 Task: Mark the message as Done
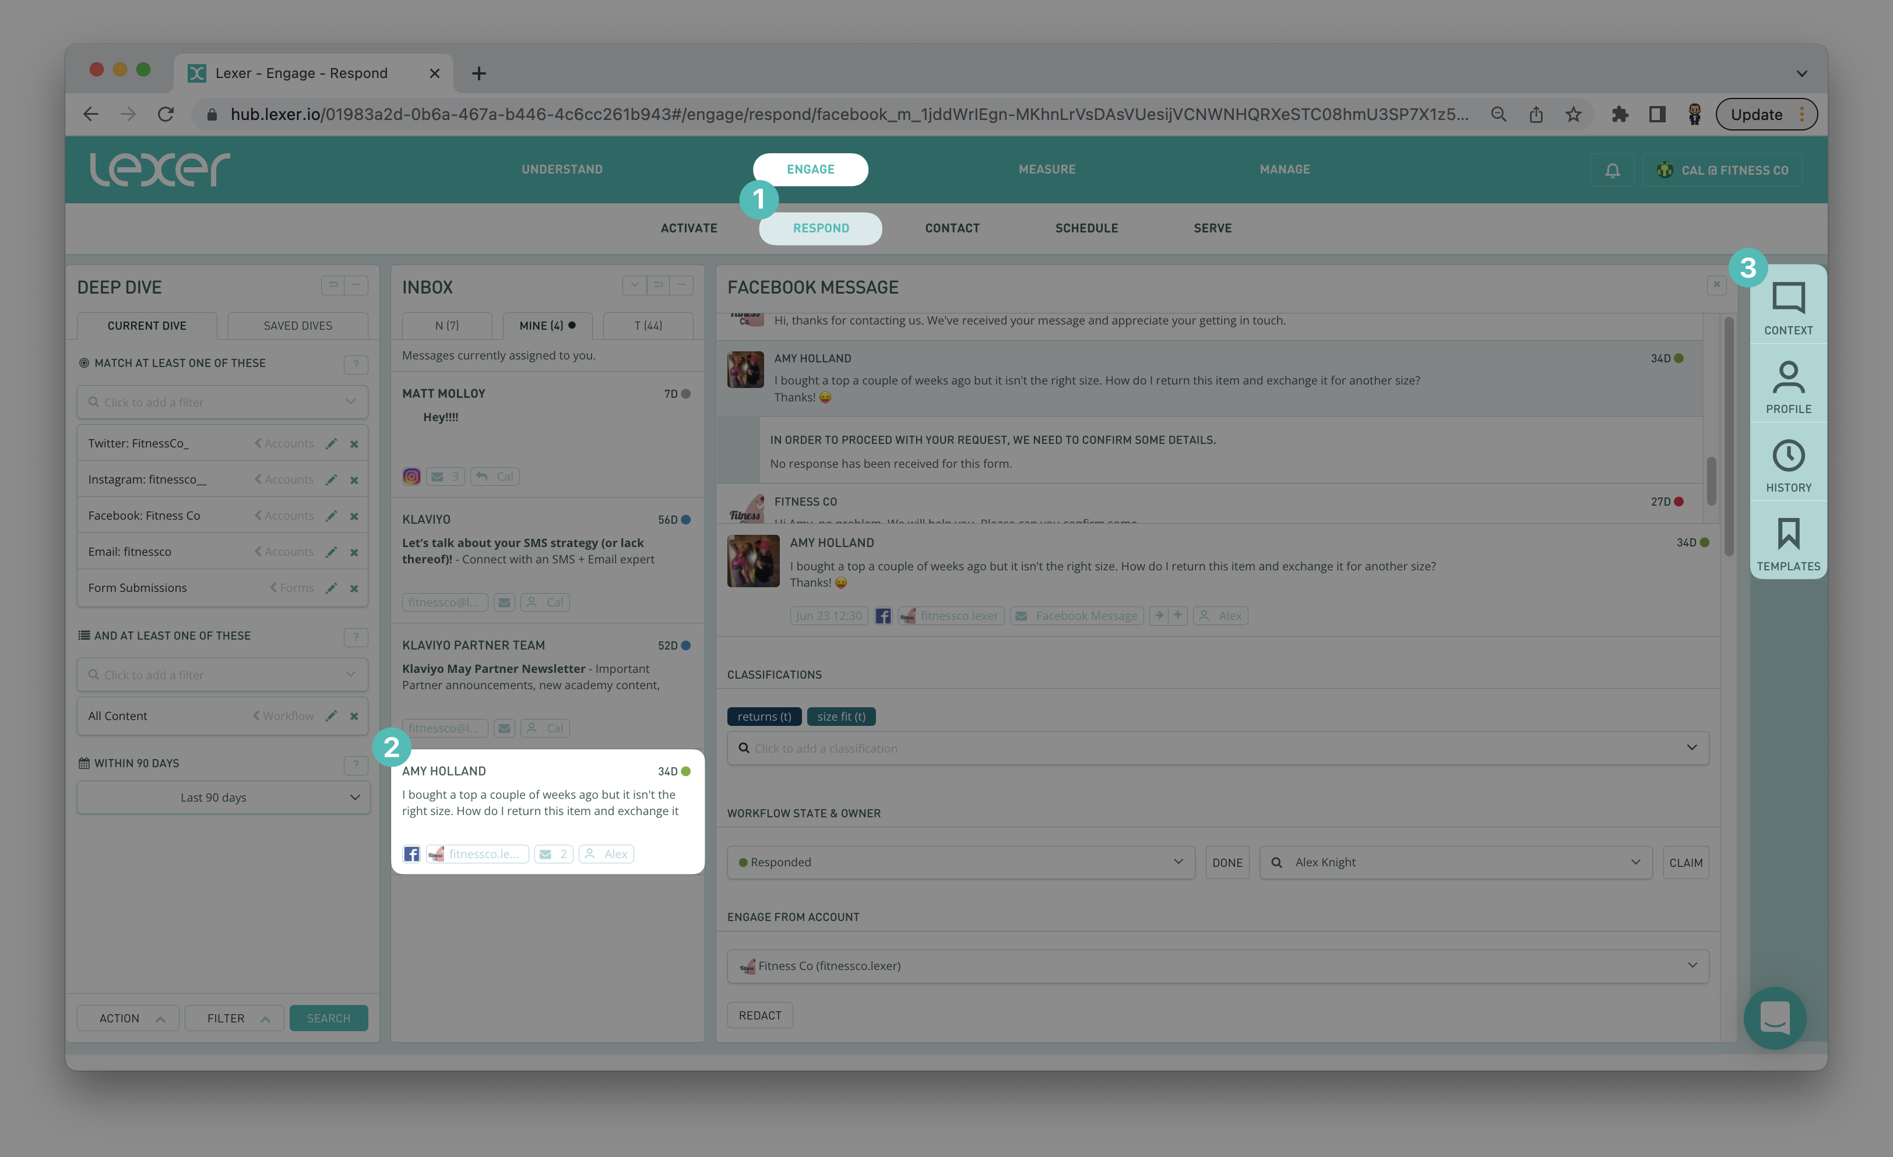coord(1227,862)
